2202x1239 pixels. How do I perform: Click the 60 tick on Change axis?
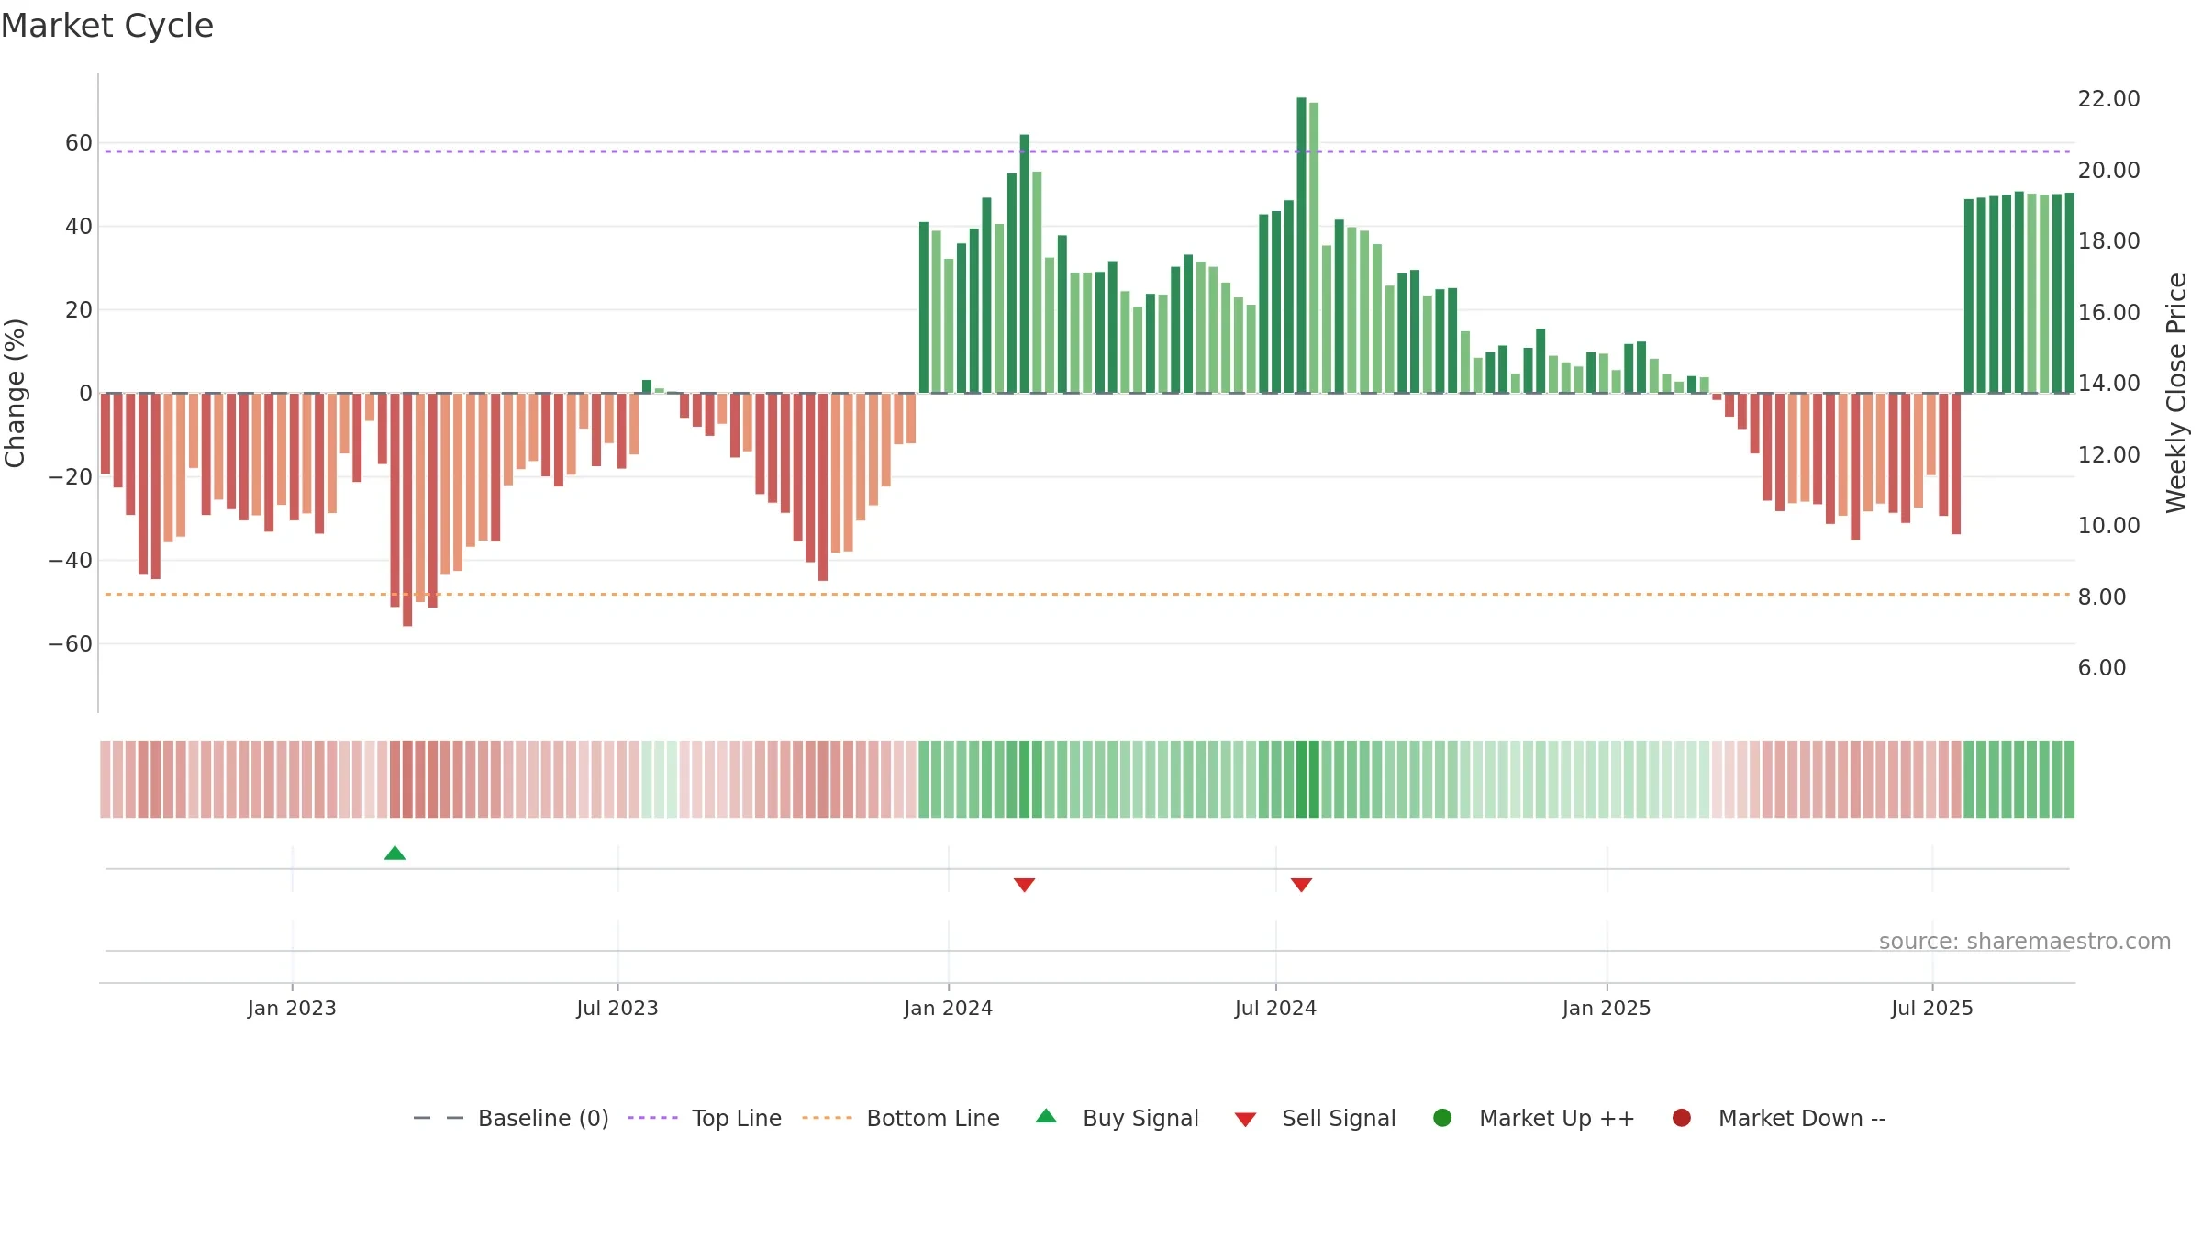(79, 143)
